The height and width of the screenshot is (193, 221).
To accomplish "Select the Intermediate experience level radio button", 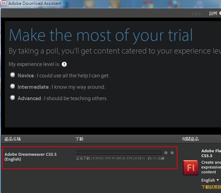I will tap(12, 86).
